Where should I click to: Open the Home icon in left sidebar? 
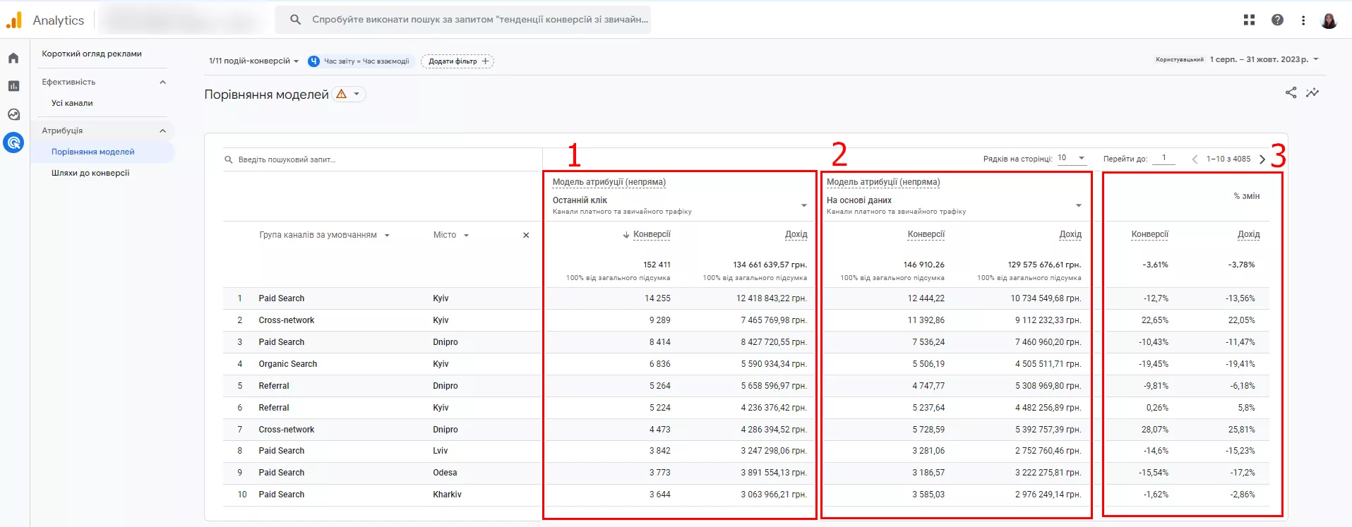click(x=13, y=58)
